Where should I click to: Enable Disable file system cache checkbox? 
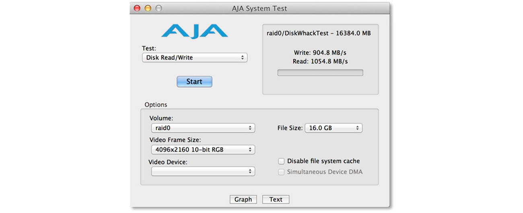(281, 161)
